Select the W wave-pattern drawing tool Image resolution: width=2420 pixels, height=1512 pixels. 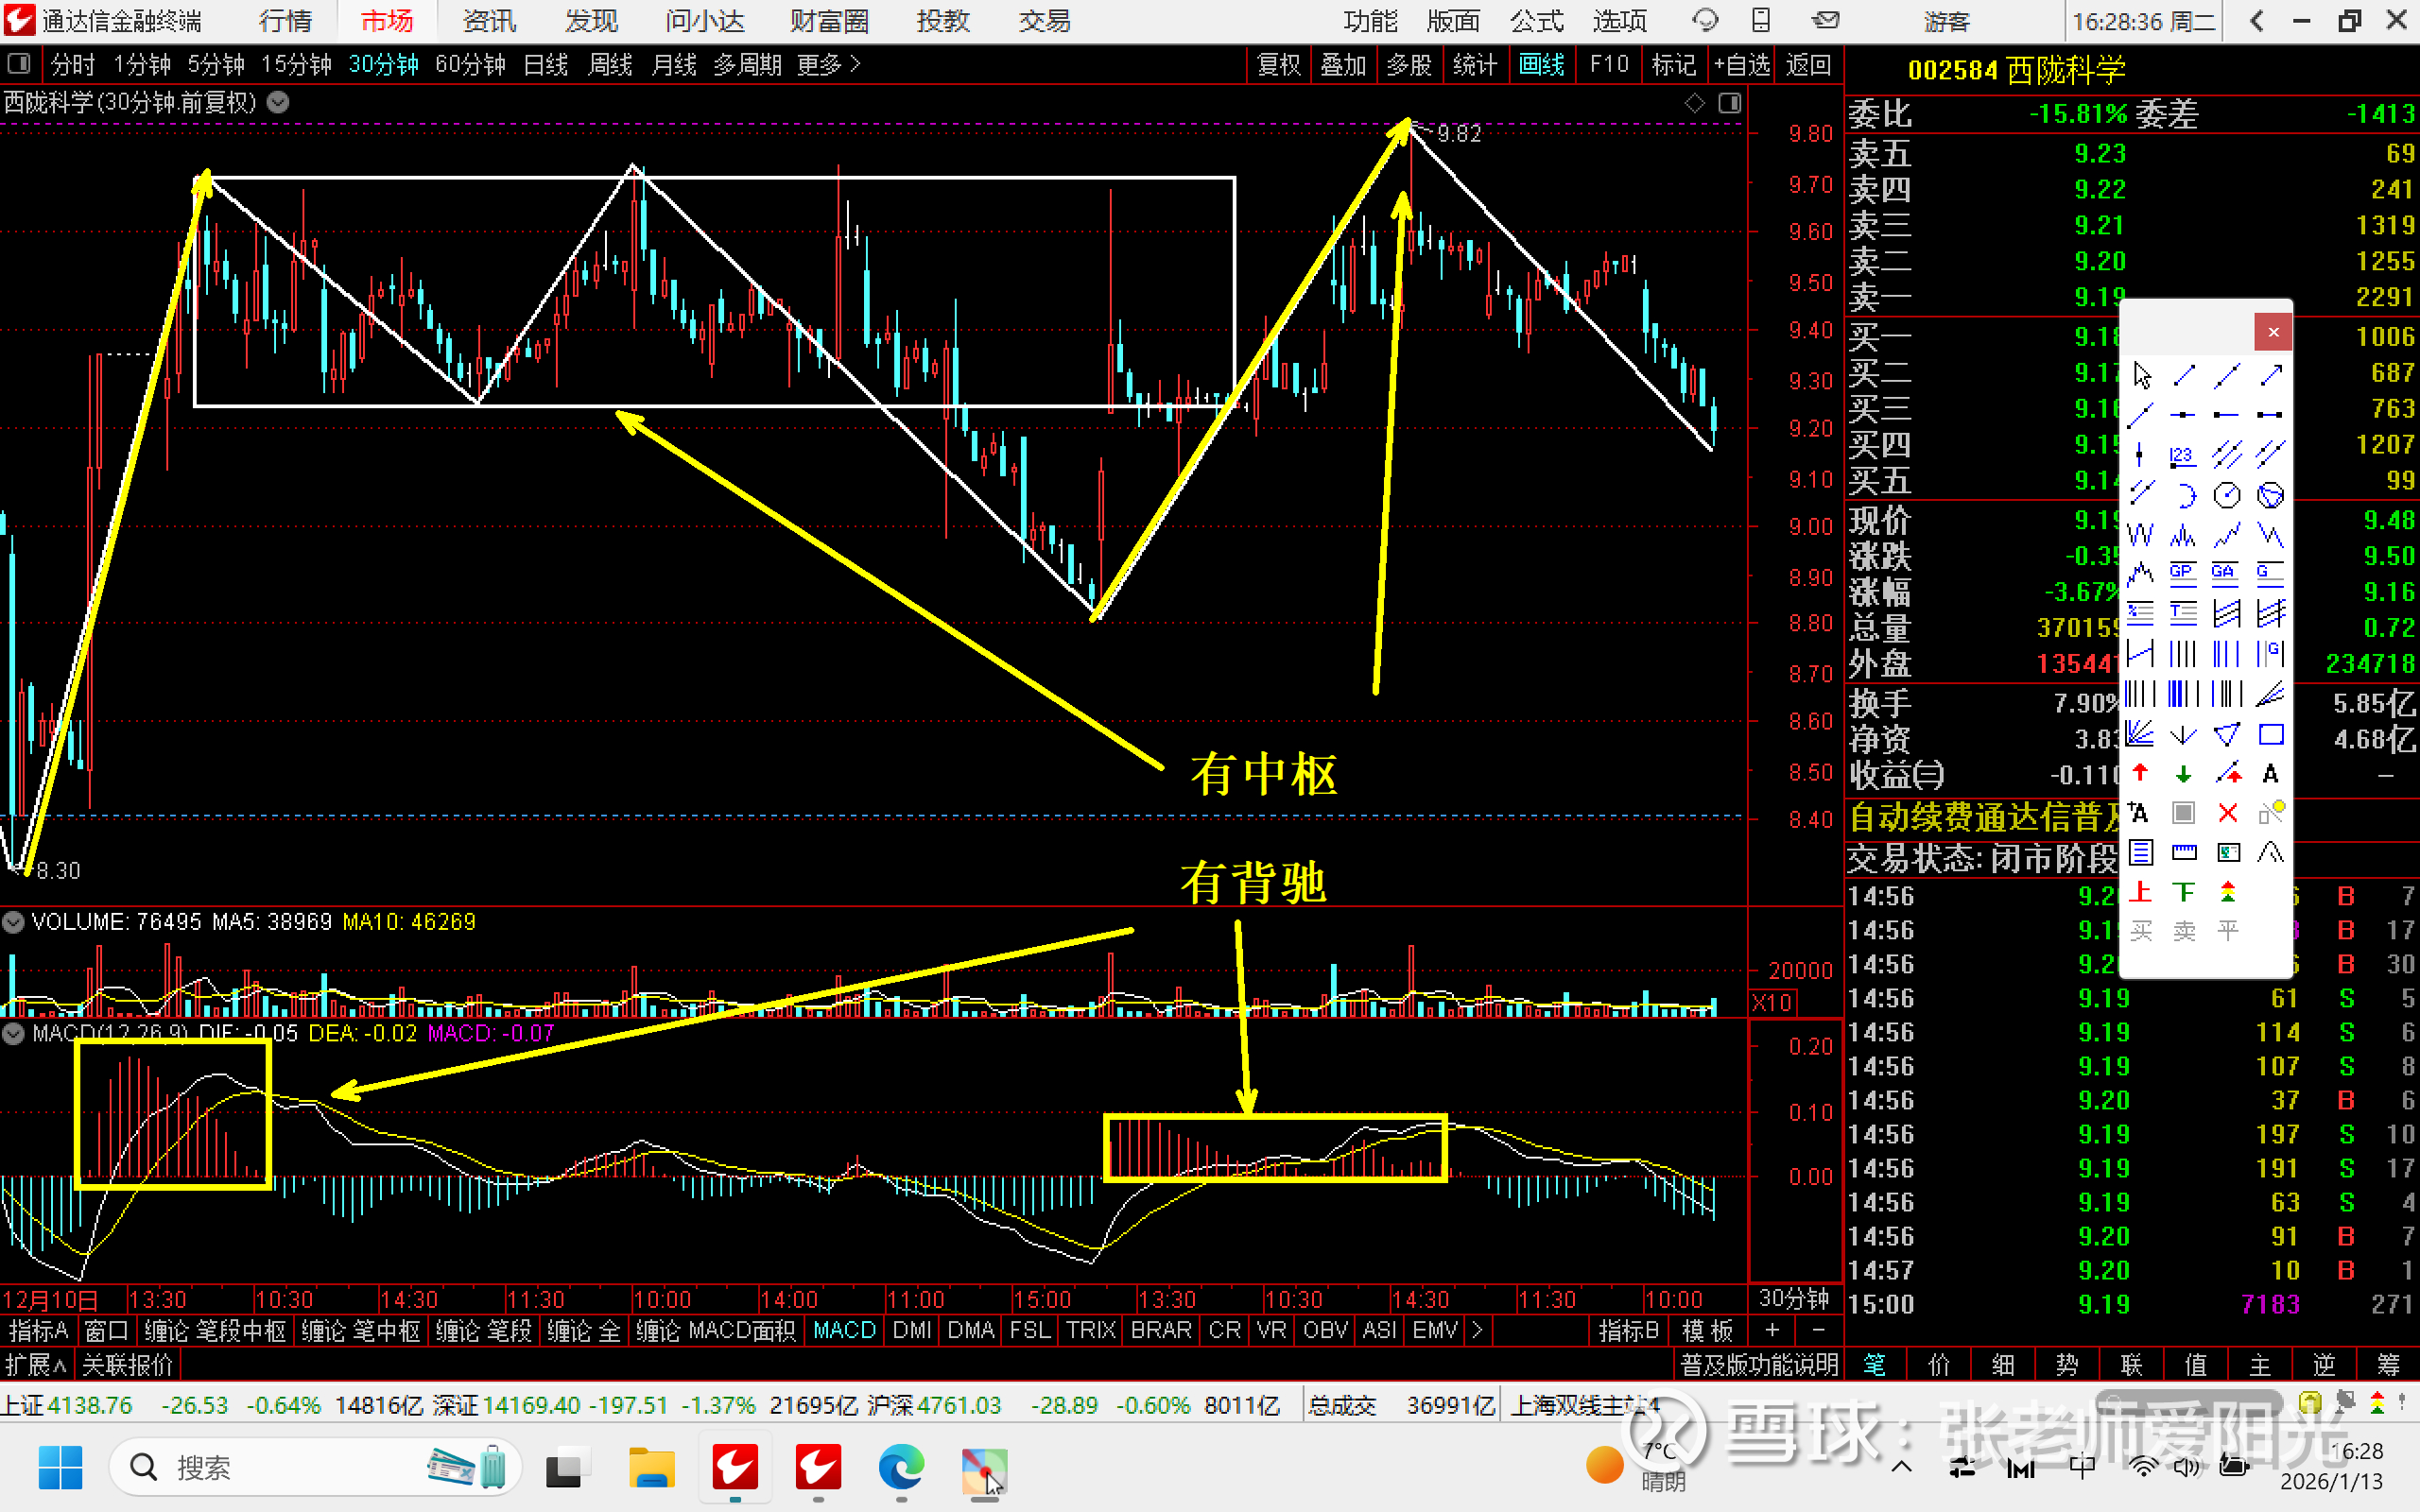[2140, 535]
